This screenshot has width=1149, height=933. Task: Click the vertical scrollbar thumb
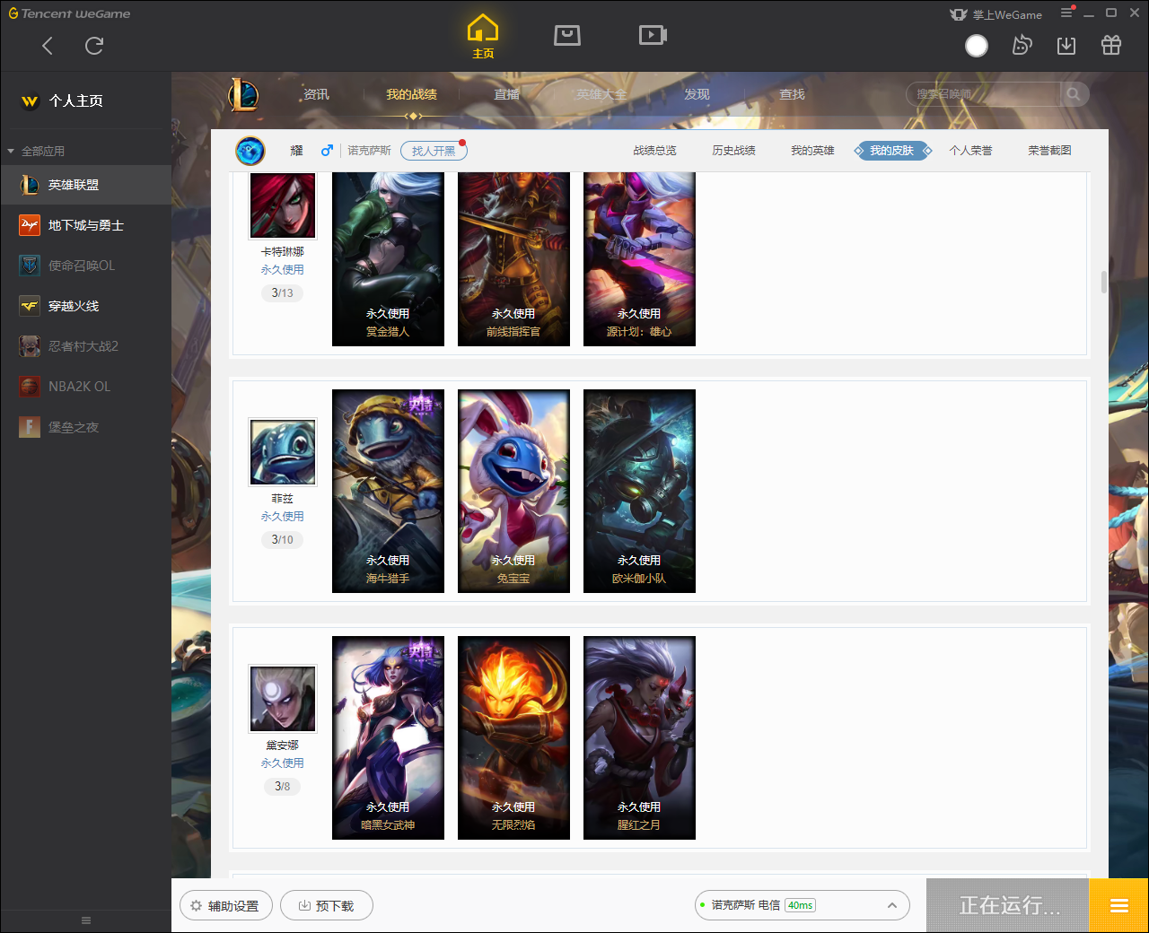tap(1103, 282)
